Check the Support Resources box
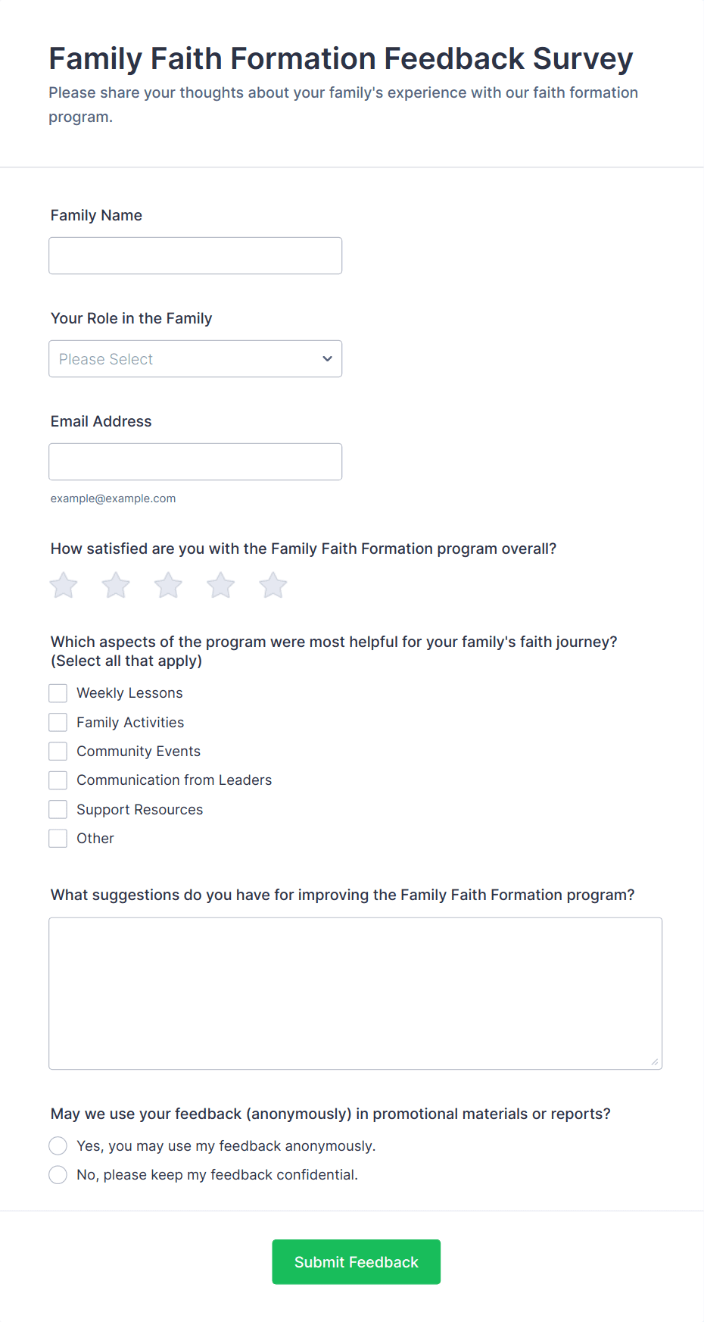 pyautogui.click(x=58, y=809)
